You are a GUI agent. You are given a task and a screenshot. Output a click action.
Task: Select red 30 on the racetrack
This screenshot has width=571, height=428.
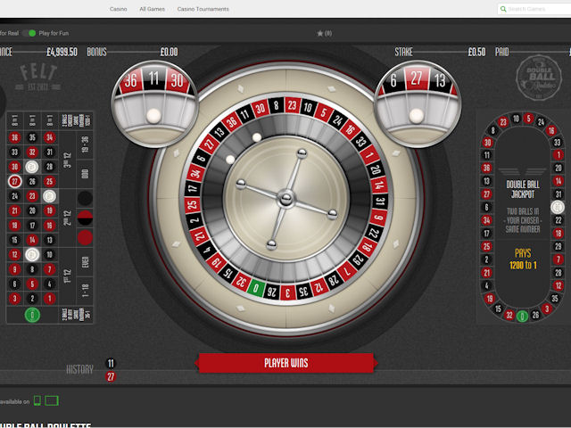(x=487, y=143)
